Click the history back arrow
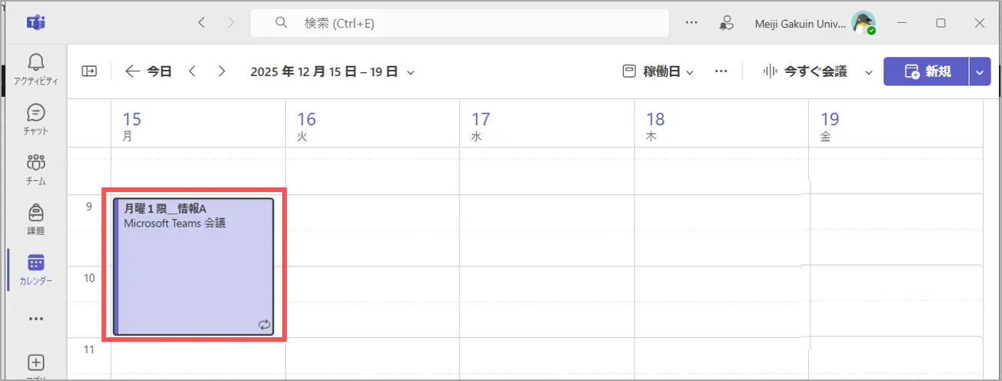1002x381 pixels. 201,23
